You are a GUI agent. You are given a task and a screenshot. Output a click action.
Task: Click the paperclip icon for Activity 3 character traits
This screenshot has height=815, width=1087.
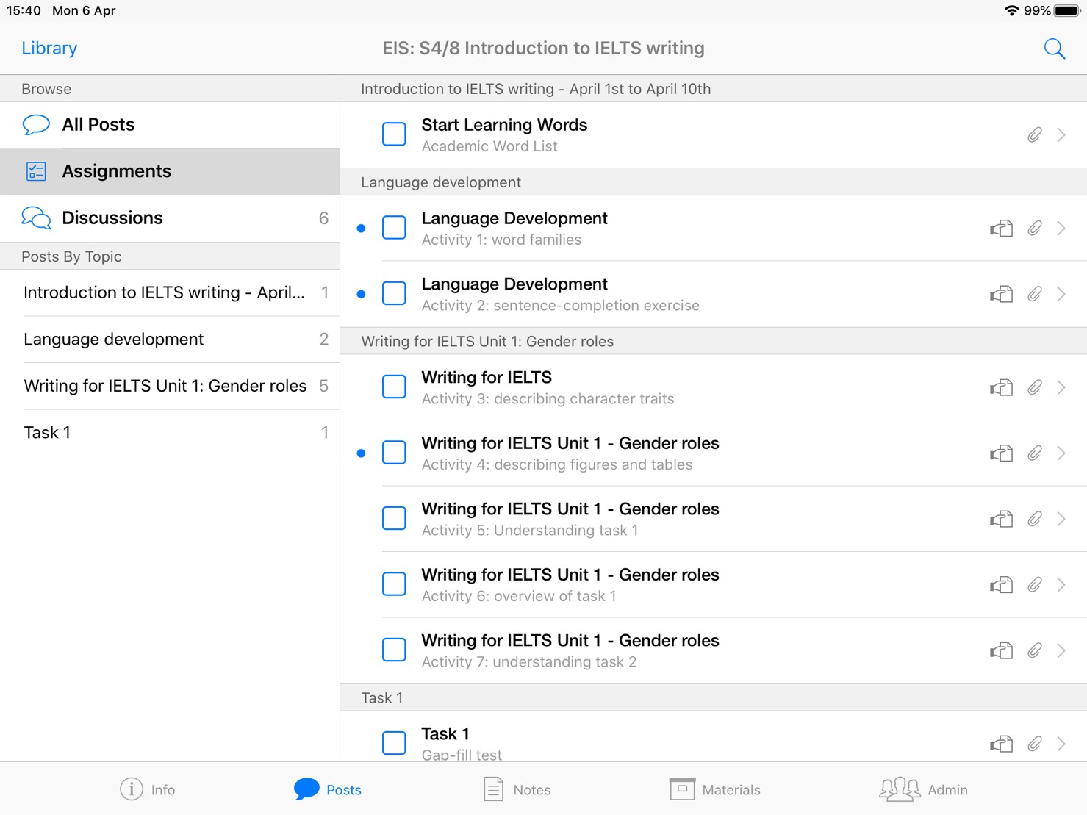(x=1034, y=387)
